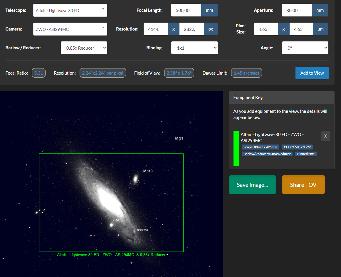
Task: Click the first Pixel Size field 4,63
Action: [x=266, y=29]
